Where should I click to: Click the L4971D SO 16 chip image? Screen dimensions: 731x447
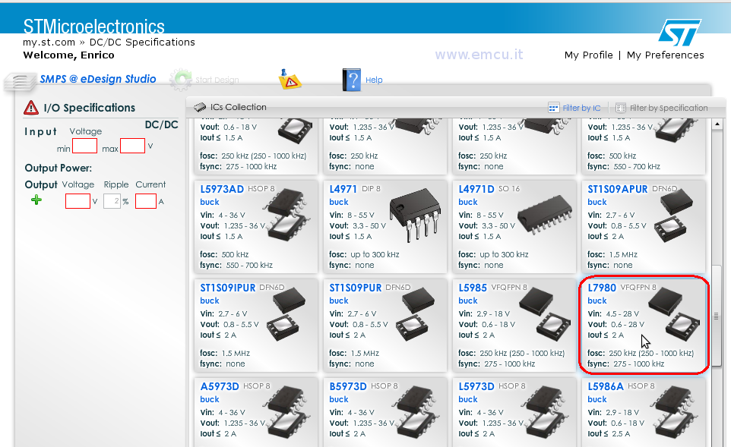pyautogui.click(x=545, y=213)
